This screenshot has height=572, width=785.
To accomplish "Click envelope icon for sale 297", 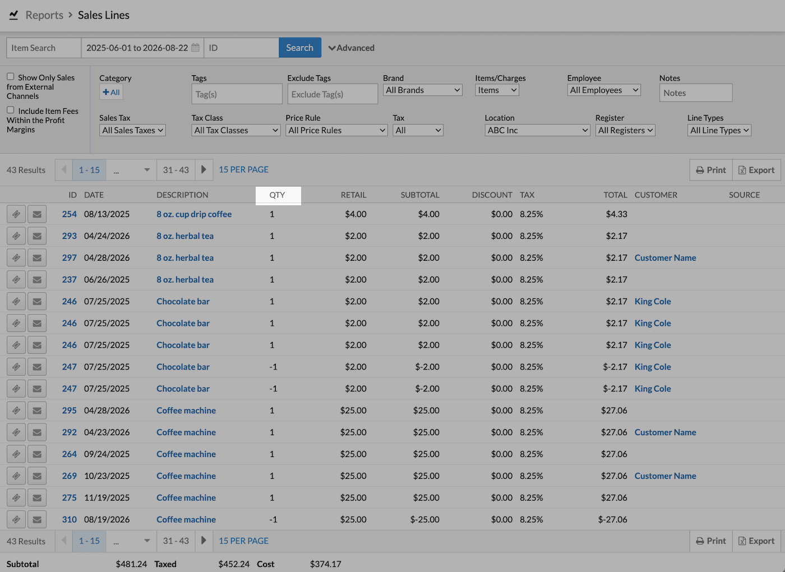I will 37,258.
